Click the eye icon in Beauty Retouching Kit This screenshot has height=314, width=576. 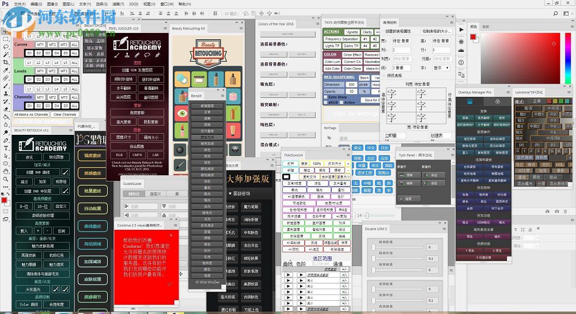182,113
